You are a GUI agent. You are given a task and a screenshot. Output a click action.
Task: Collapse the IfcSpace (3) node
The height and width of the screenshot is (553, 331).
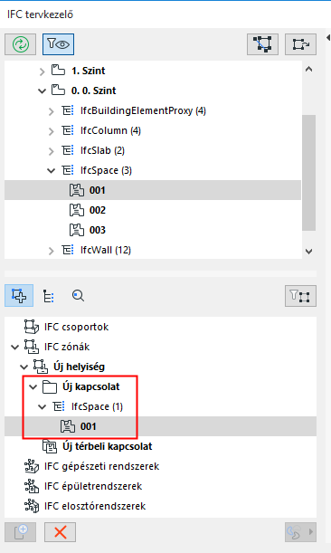tap(52, 171)
